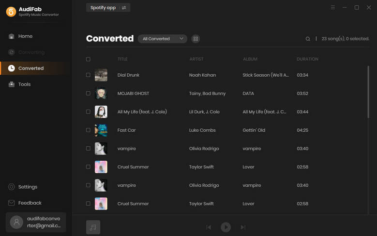
Task: Click album DATA
Action: [248, 93]
